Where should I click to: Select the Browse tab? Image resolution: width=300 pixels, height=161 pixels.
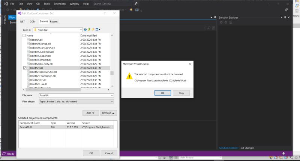pos(44,21)
